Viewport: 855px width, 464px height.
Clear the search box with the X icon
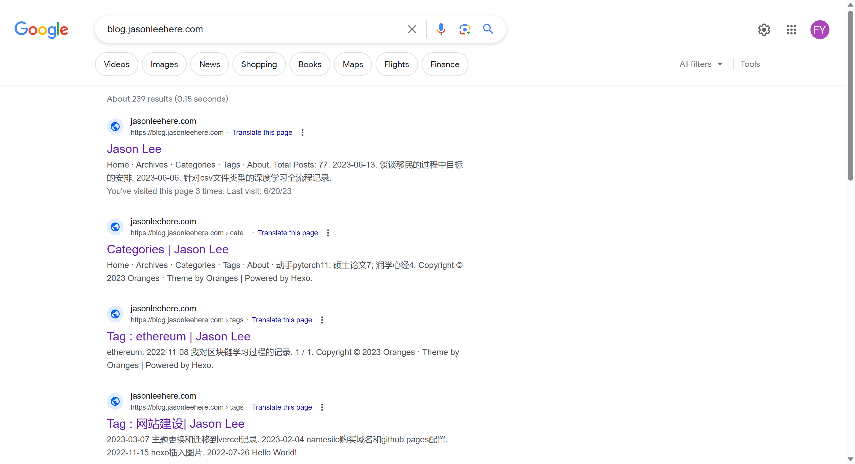point(411,29)
